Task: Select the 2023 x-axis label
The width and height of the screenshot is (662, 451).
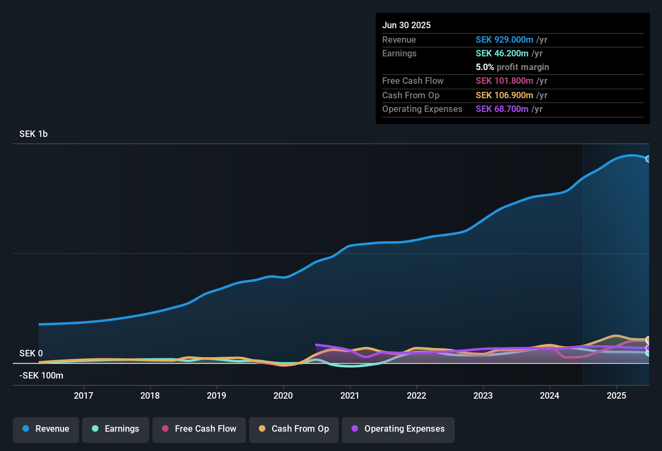Action: [483, 395]
